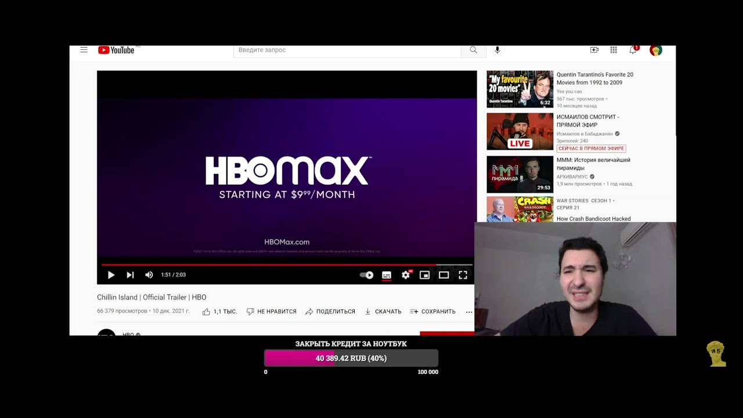
Task: Click the HBOMax.com text in video
Action: [287, 242]
